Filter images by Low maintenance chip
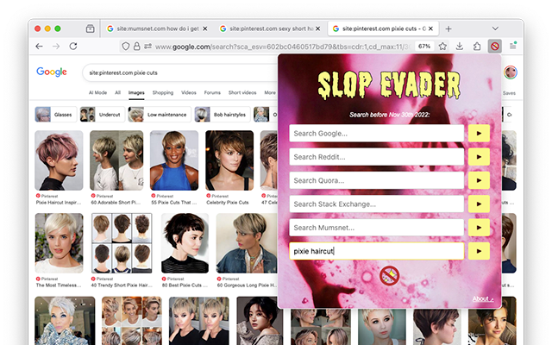This screenshot has width=552, height=345. click(x=159, y=115)
